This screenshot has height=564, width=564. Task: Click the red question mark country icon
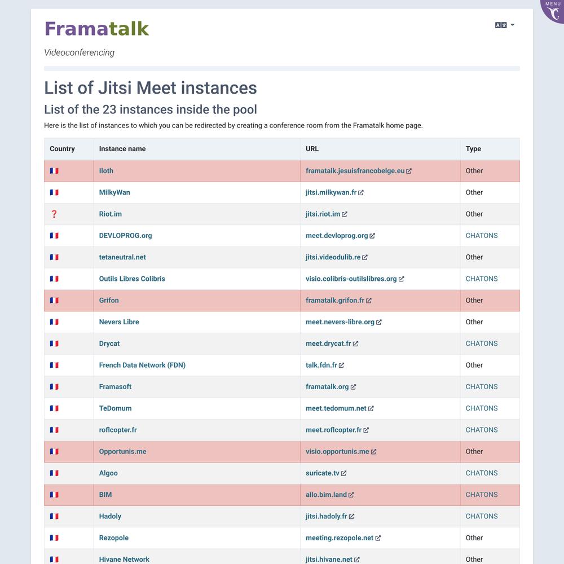[x=54, y=214]
